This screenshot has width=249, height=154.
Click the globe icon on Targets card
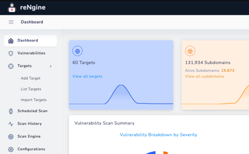(78, 51)
